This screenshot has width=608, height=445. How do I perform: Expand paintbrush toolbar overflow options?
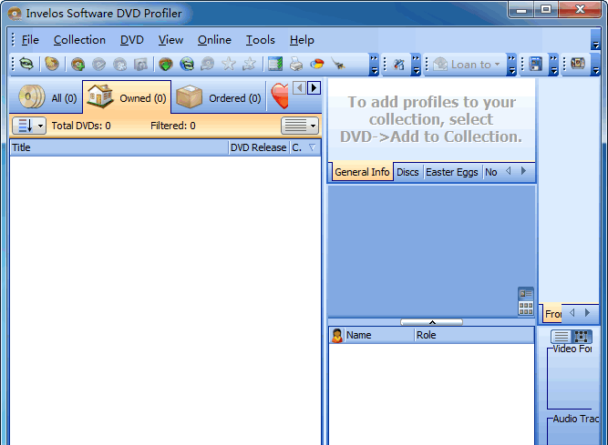(x=416, y=65)
